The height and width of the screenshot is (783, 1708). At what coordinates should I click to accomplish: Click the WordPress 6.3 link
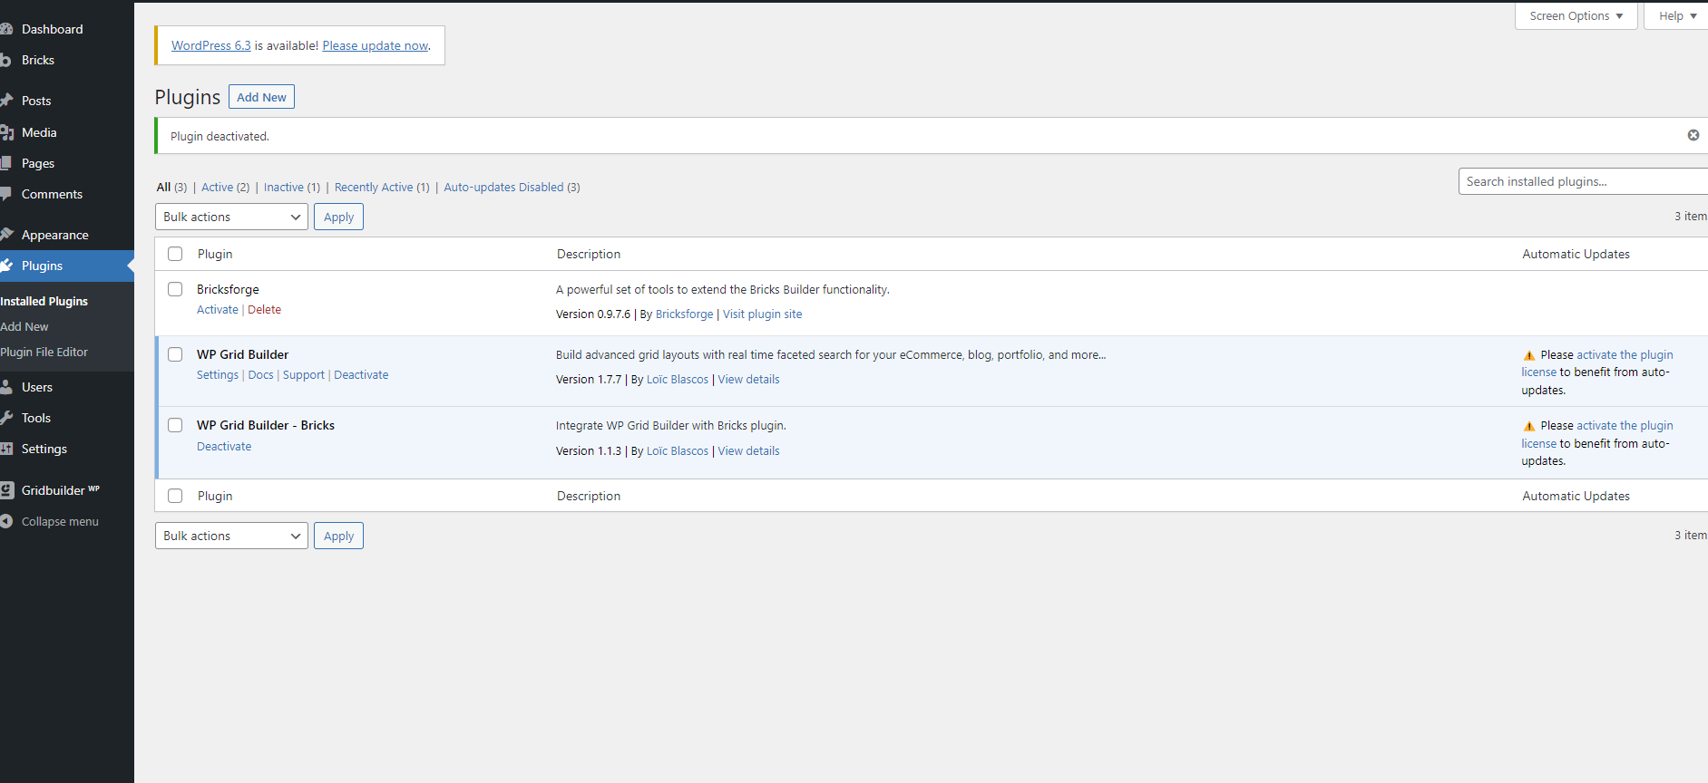click(x=211, y=45)
